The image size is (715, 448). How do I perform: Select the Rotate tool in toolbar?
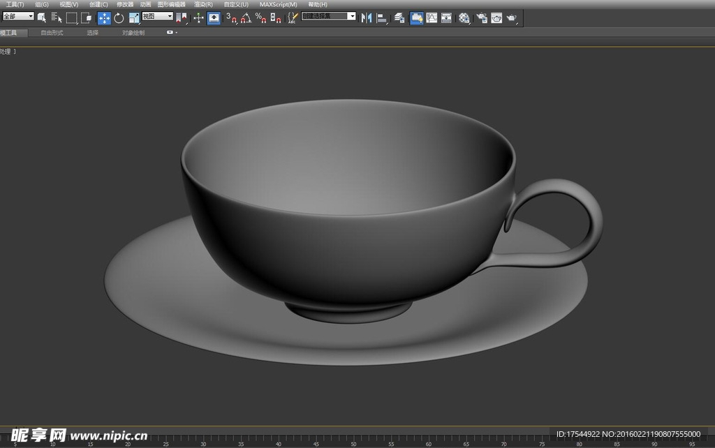tap(119, 18)
